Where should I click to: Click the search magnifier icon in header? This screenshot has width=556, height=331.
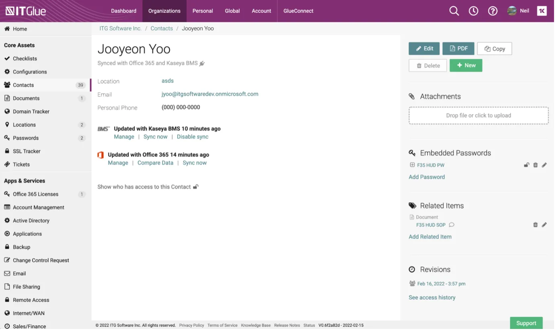pos(454,11)
